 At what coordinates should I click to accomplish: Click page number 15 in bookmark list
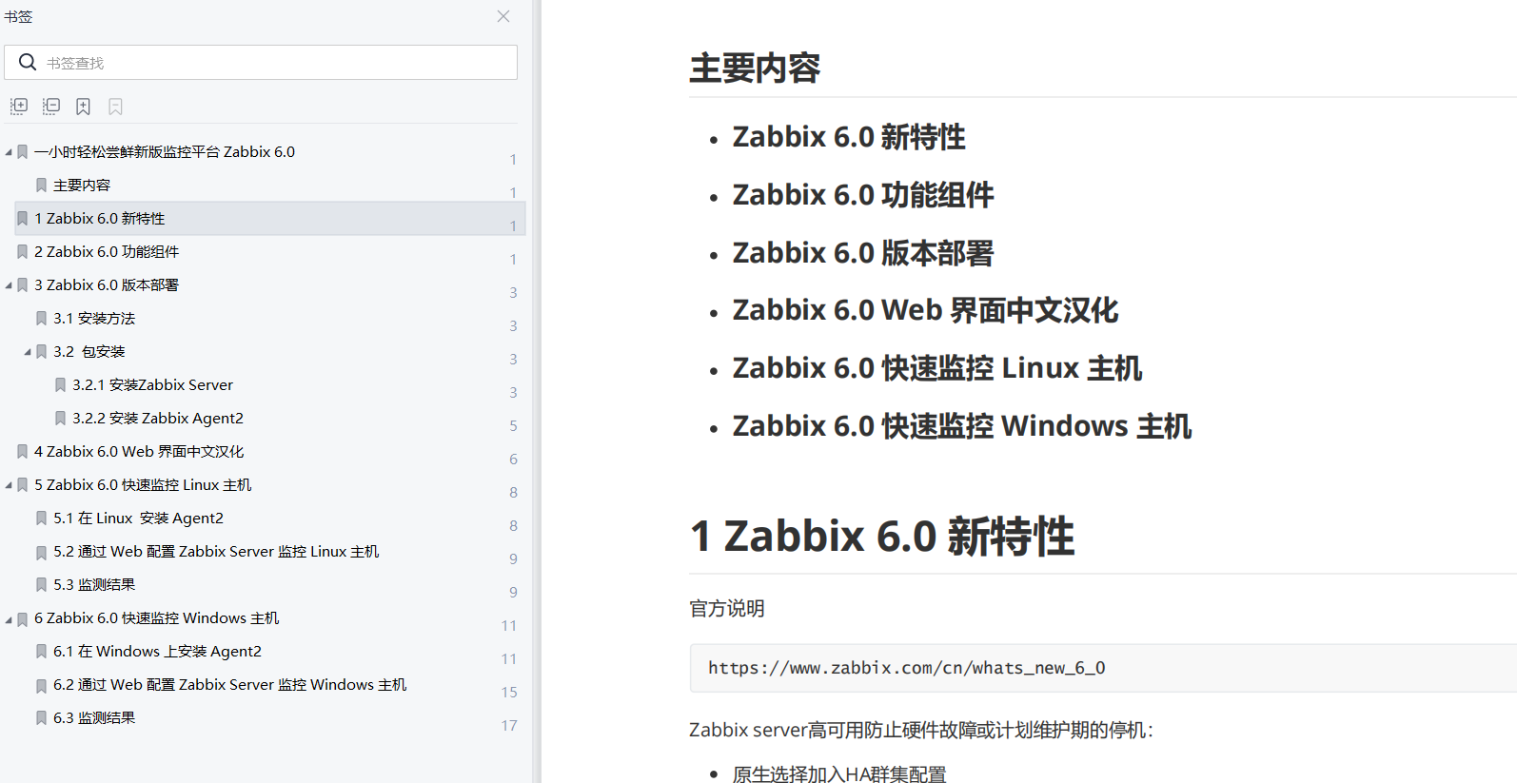click(x=509, y=692)
